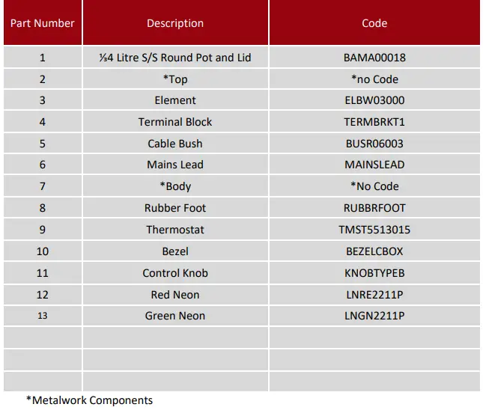Select the Thermostat description cell
The image size is (483, 410).
tap(175, 230)
